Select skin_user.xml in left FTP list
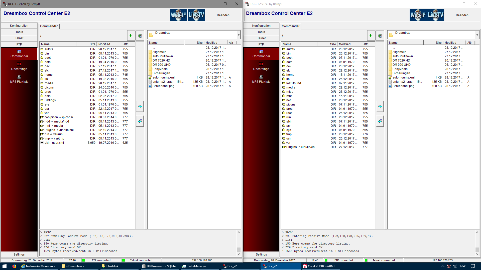 coord(54,143)
